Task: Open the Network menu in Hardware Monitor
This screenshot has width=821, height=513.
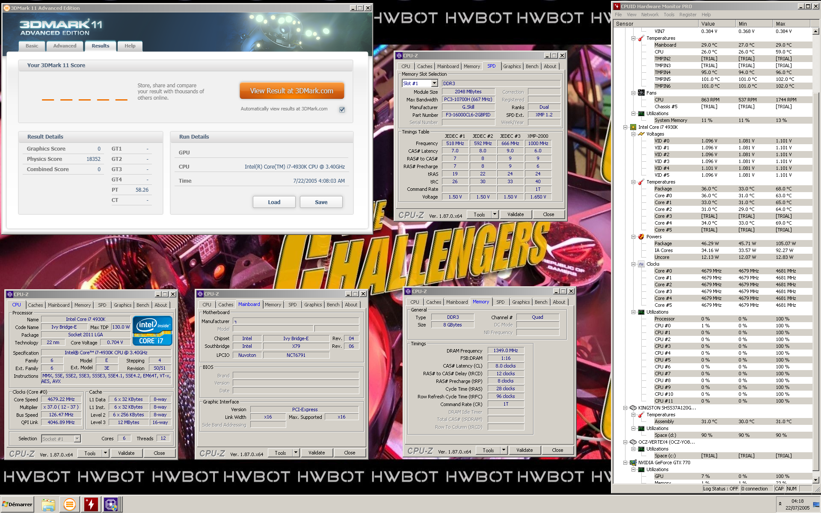Action: pyautogui.click(x=649, y=15)
